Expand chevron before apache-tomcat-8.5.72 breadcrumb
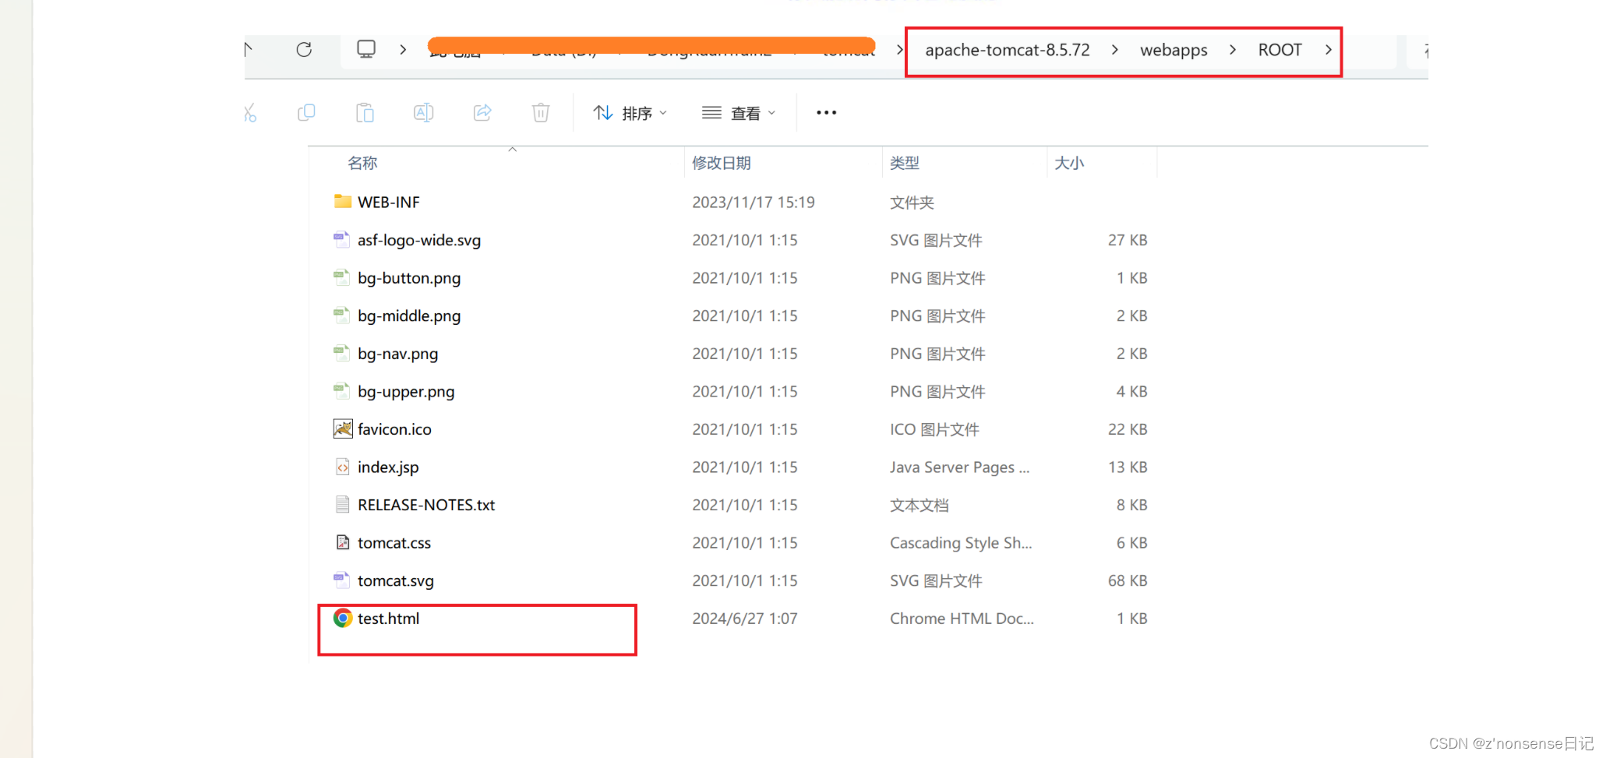The width and height of the screenshot is (1606, 758). click(900, 50)
